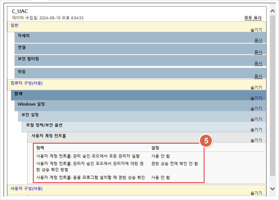
Task: Click '사용 안 함' for 응용 프로그램 설치 row
Action: [161, 178]
